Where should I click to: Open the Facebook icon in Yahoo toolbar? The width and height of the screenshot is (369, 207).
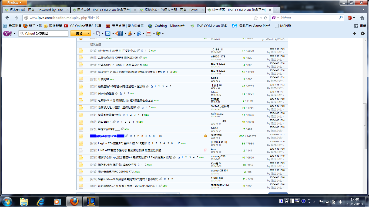[120, 33]
